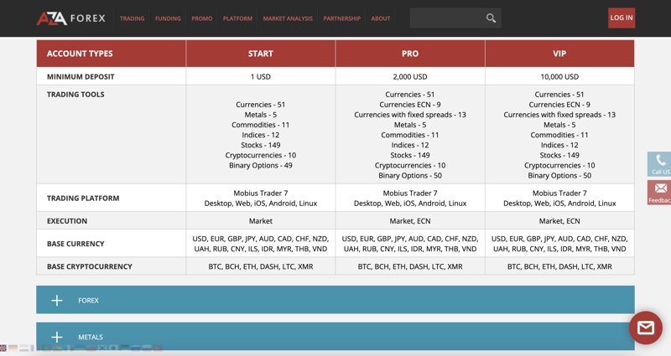The height and width of the screenshot is (356, 671).
Task: Select the 2,000 USD deposit cell
Action: 410,76
